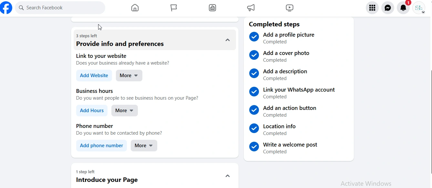The image size is (432, 188).
Task: Open the account profile avatar menu
Action: [x=419, y=8]
